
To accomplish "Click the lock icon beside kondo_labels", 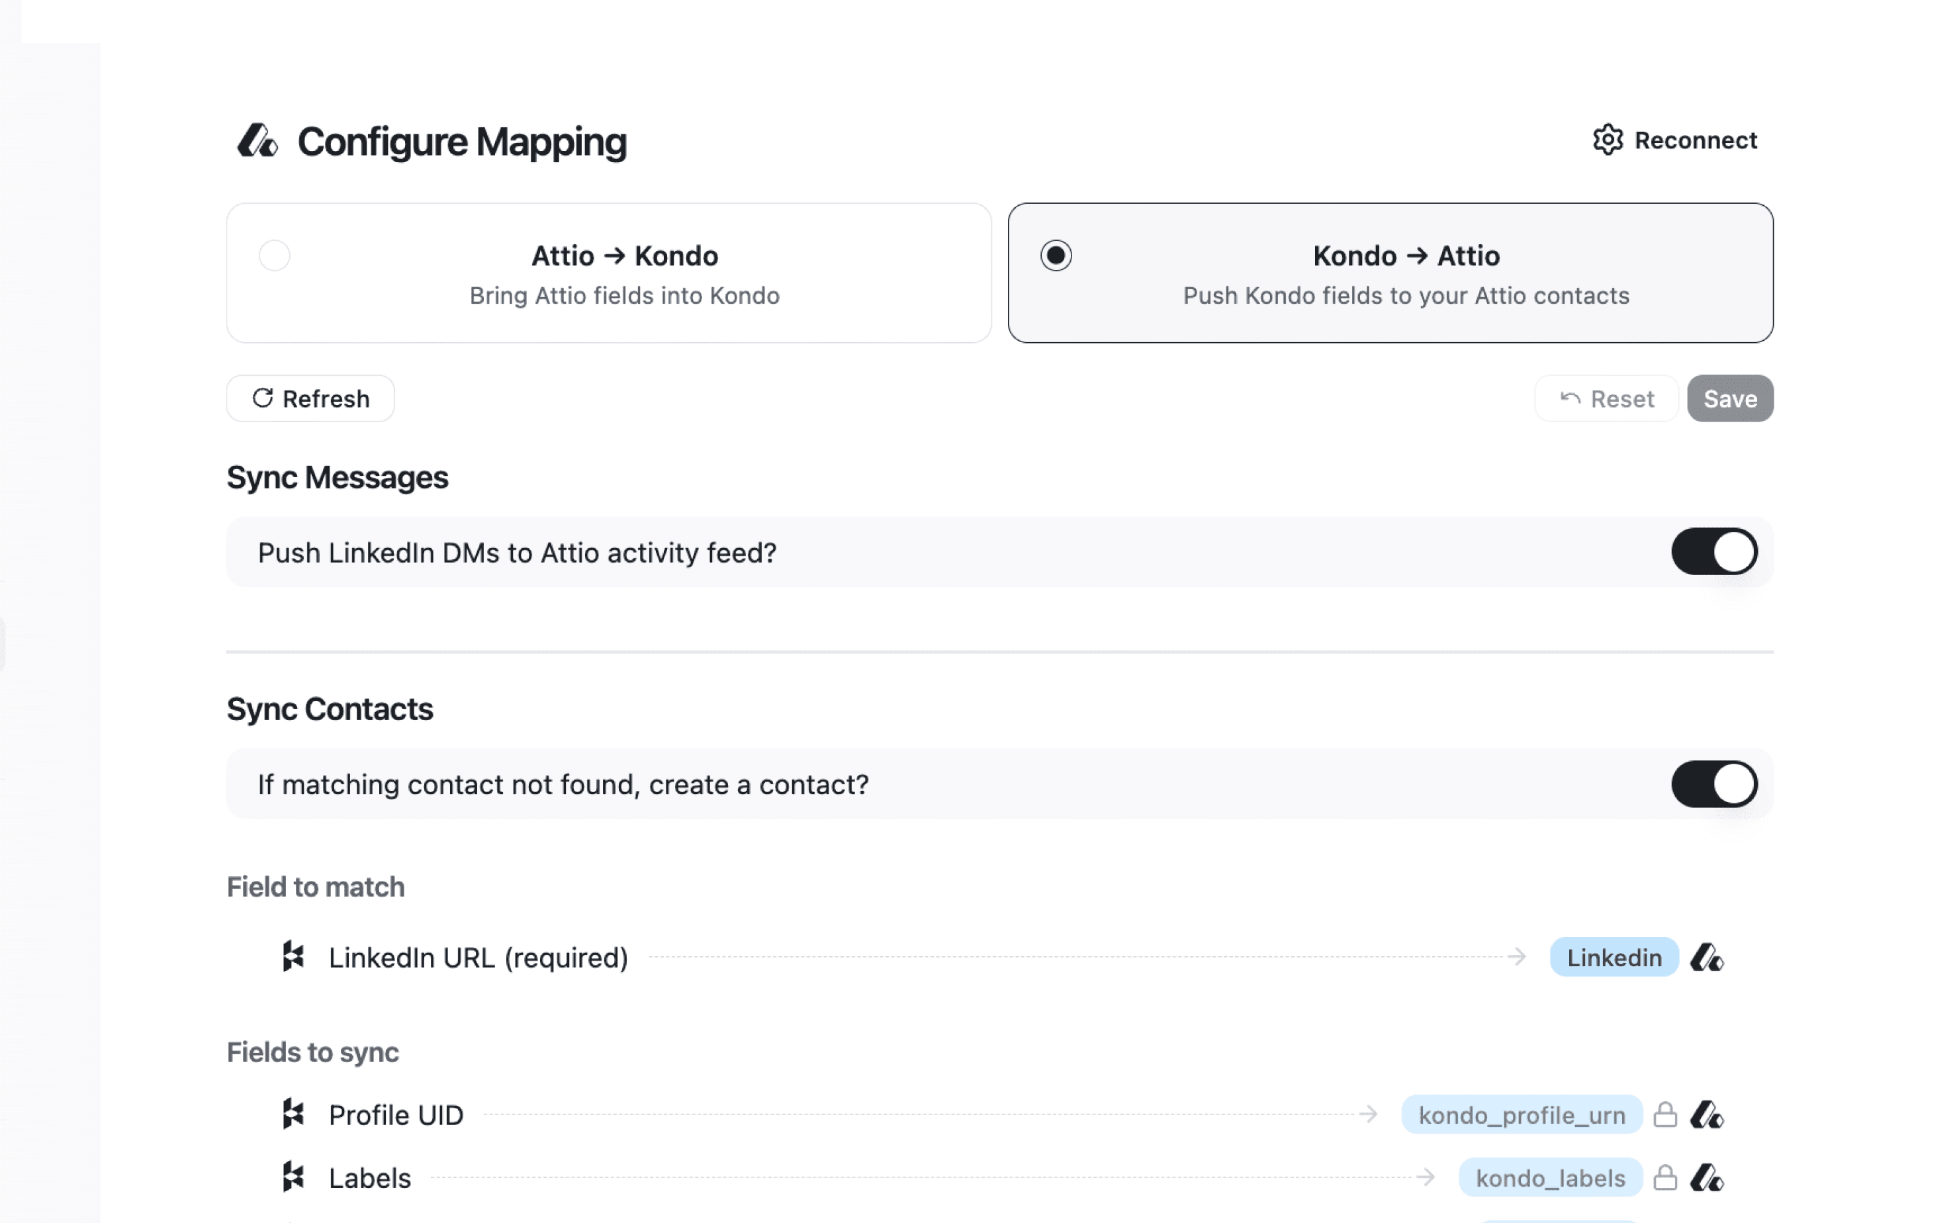I will pyautogui.click(x=1664, y=1178).
